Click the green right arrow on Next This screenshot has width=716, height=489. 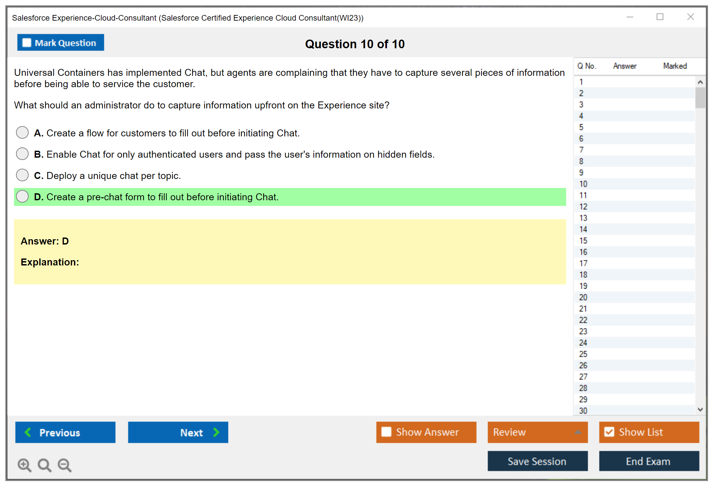[x=216, y=432]
